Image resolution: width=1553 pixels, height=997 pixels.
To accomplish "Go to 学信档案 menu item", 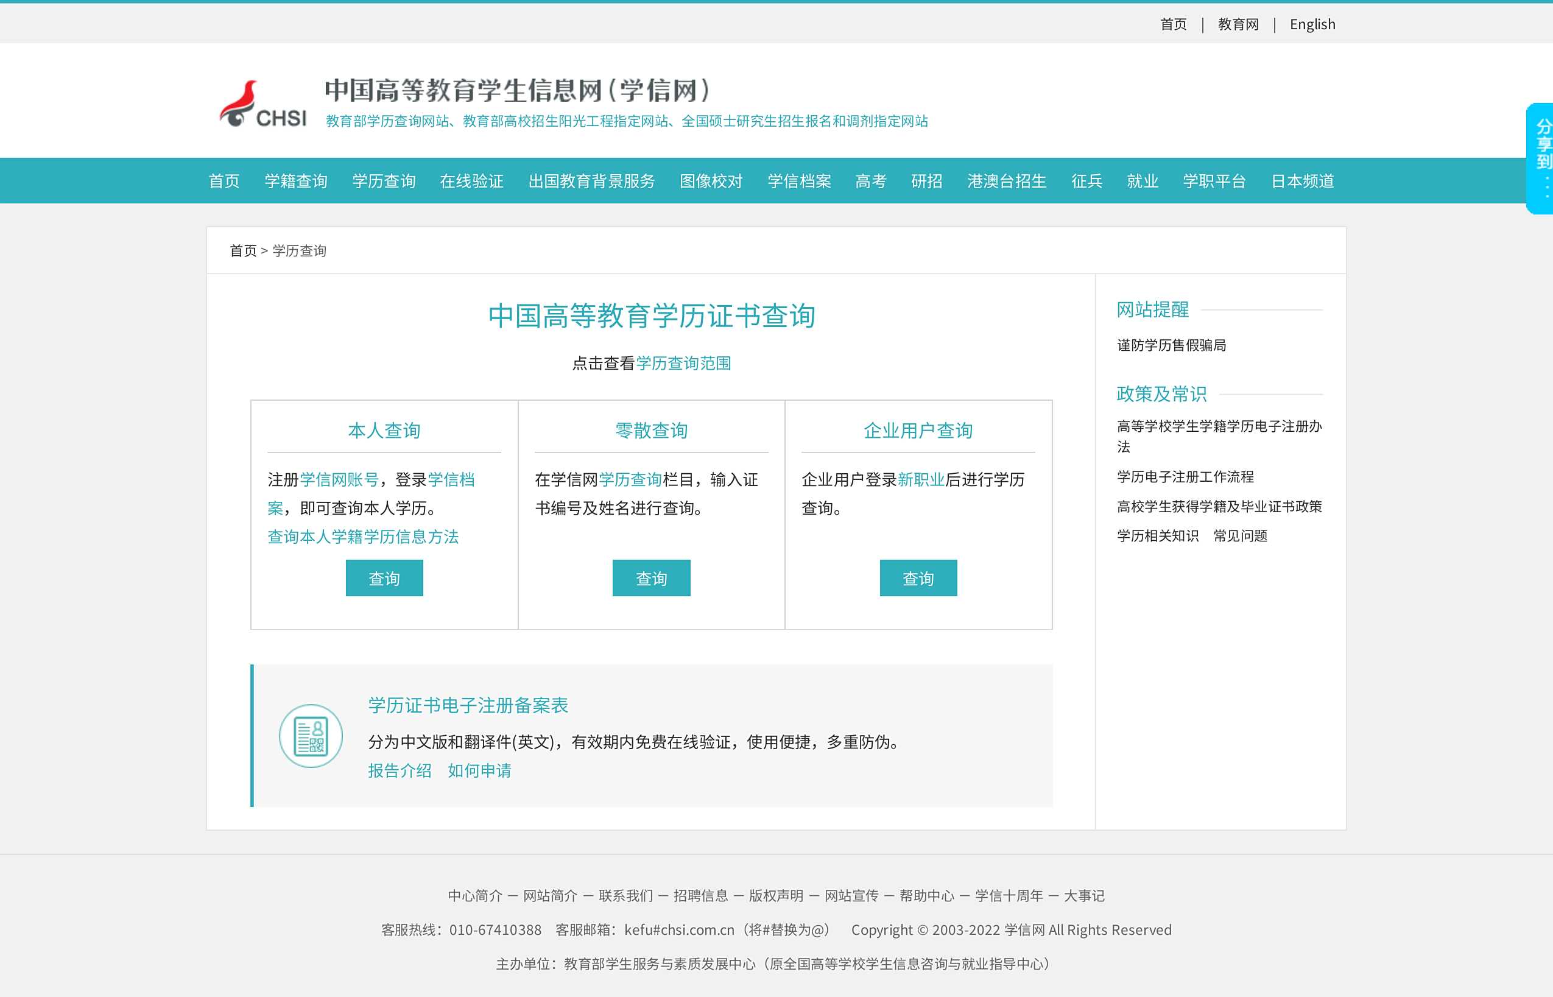I will coord(799,181).
